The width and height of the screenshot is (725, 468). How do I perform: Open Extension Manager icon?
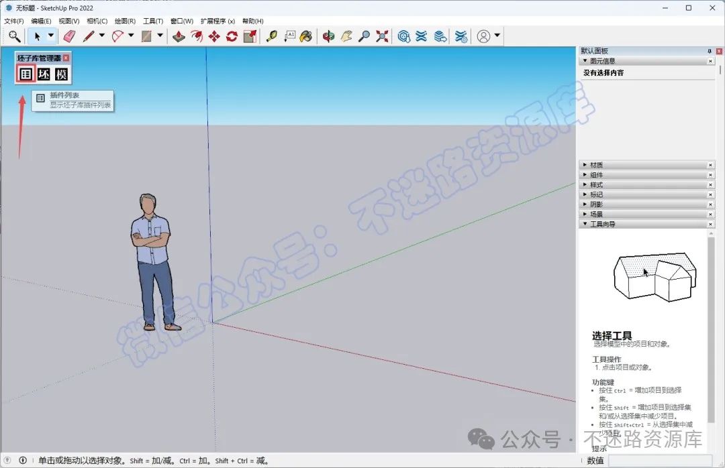coord(461,36)
